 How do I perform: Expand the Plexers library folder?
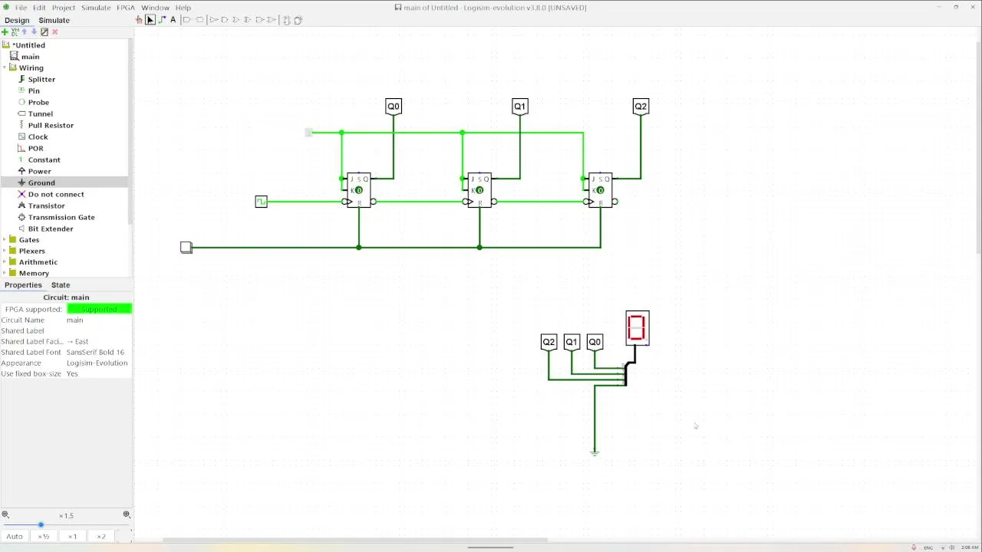pyautogui.click(x=5, y=251)
